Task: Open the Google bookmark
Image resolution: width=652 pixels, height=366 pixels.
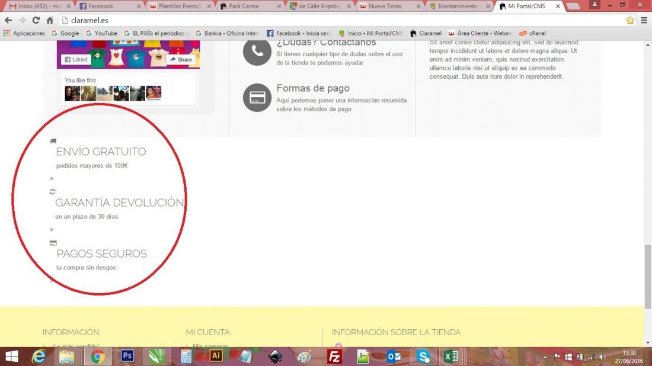Action: point(65,33)
